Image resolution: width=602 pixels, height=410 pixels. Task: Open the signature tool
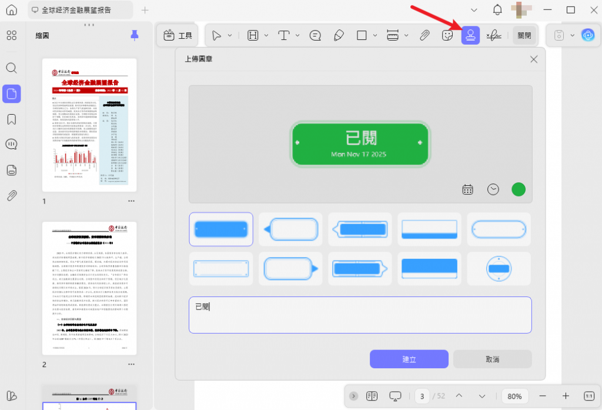point(494,35)
